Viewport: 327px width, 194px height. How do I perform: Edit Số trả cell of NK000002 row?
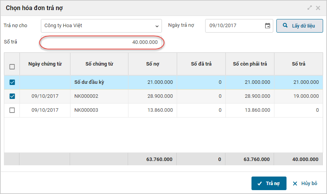point(298,96)
